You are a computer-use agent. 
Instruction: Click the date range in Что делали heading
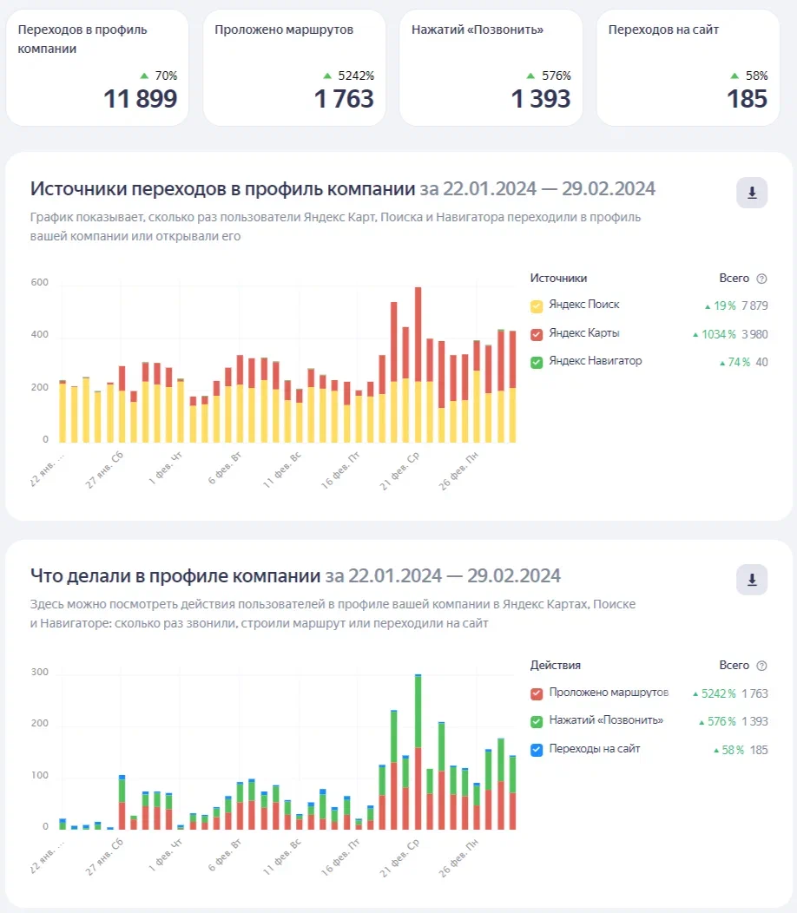point(443,576)
